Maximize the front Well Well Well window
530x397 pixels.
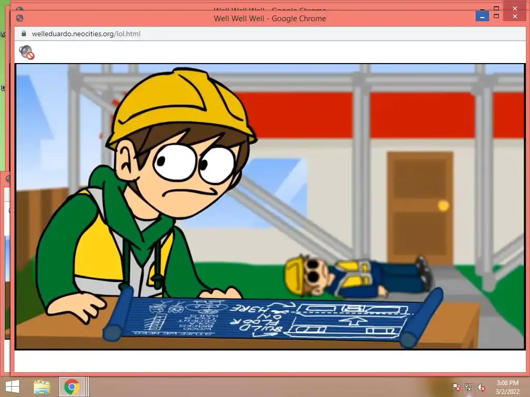click(x=496, y=16)
